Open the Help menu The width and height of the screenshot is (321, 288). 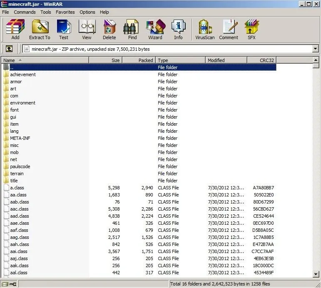point(105,12)
